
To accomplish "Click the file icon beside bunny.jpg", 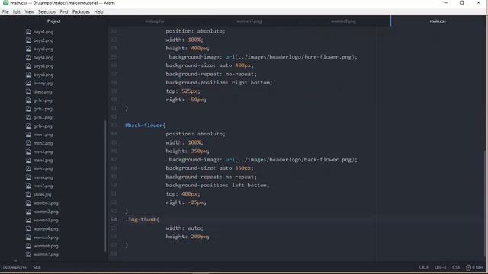I will [28, 83].
